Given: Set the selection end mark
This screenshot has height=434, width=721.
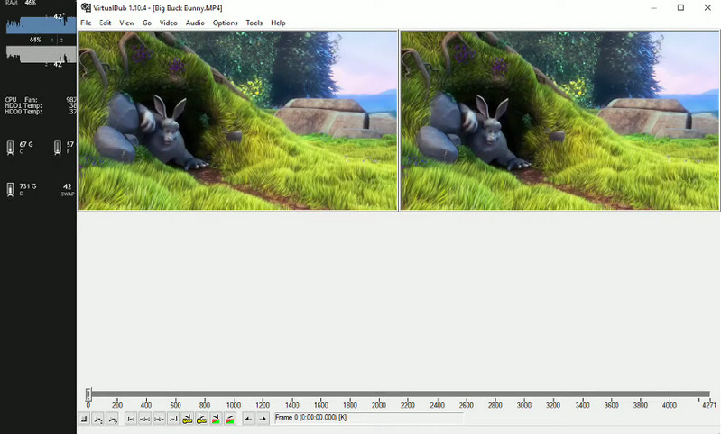Looking at the screenshot, I should point(263,419).
